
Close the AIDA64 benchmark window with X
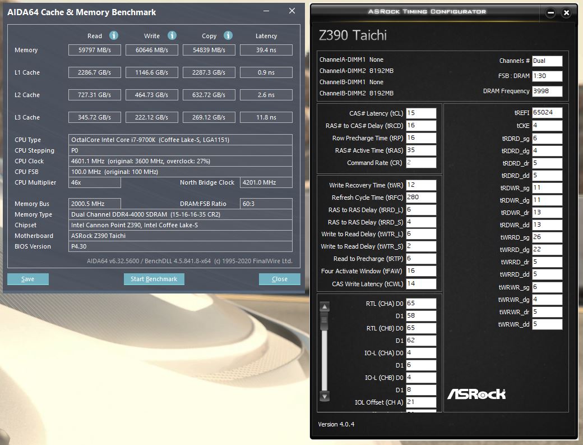pyautogui.click(x=292, y=11)
